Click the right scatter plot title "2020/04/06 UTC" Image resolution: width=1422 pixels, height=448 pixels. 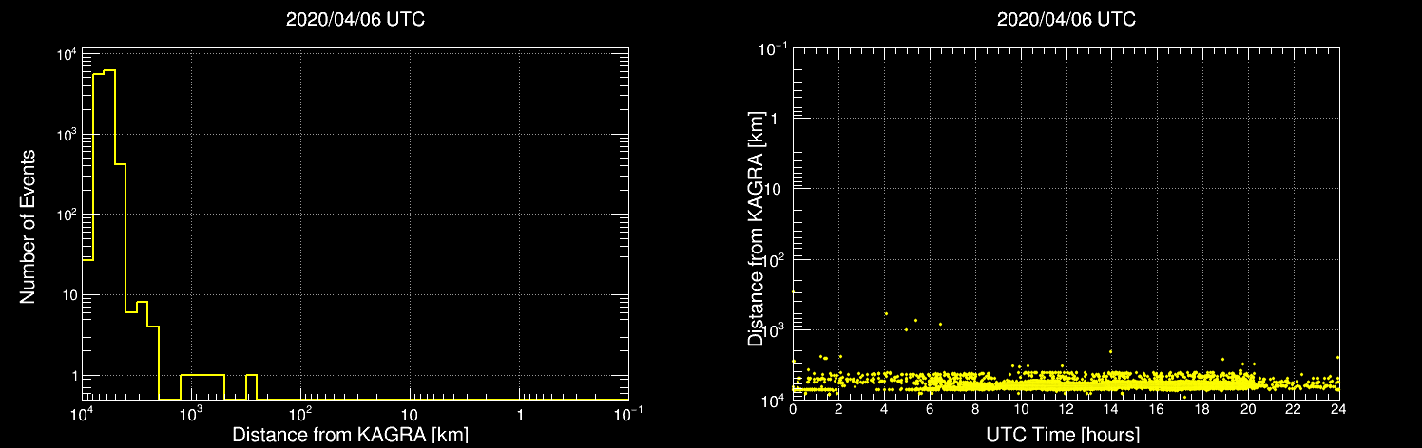pyautogui.click(x=1066, y=19)
